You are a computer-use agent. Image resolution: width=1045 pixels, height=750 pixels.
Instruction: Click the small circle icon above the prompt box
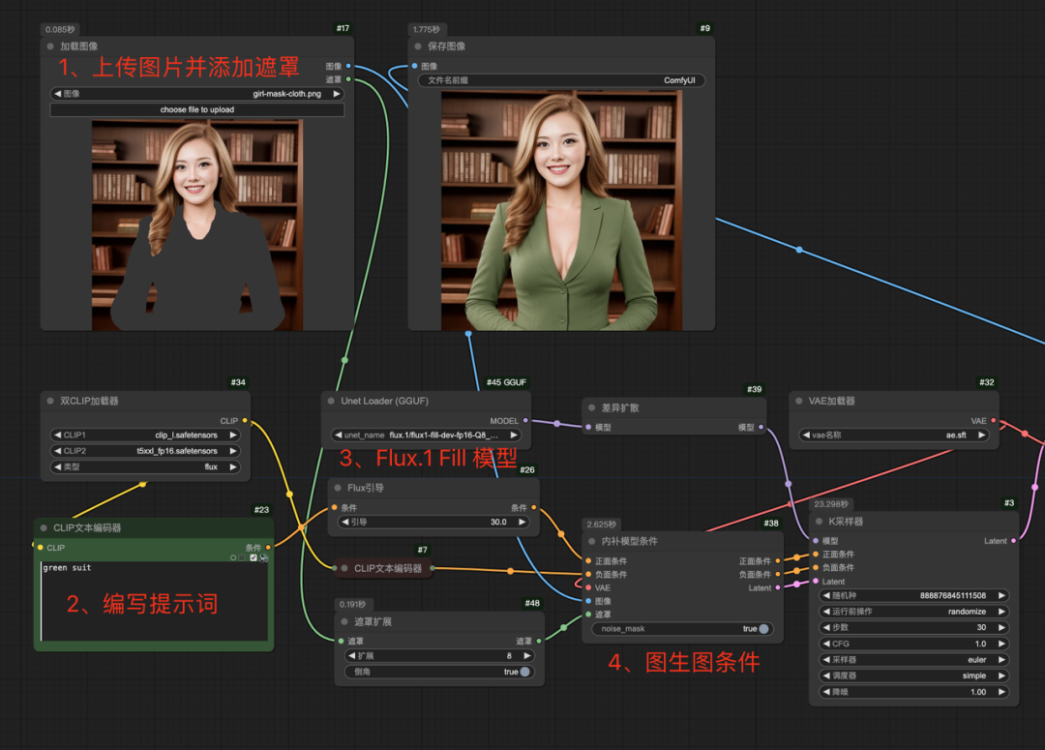pos(233,558)
